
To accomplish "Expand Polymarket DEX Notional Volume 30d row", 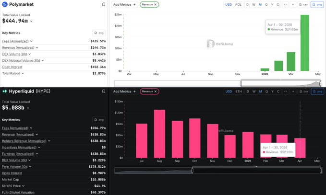I will tap(42, 60).
